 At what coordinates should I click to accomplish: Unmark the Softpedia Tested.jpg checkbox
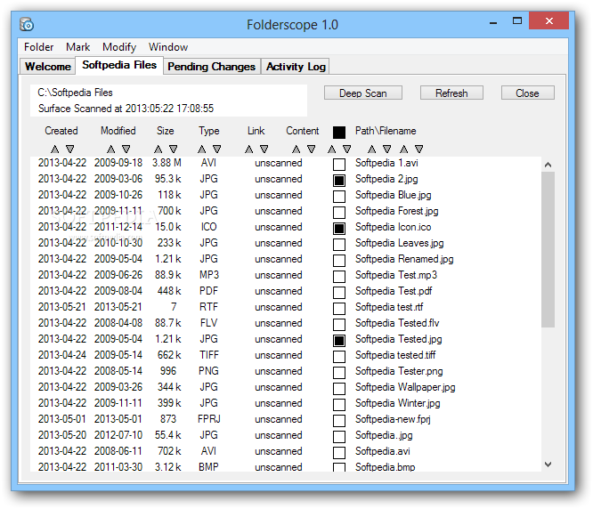tap(339, 341)
